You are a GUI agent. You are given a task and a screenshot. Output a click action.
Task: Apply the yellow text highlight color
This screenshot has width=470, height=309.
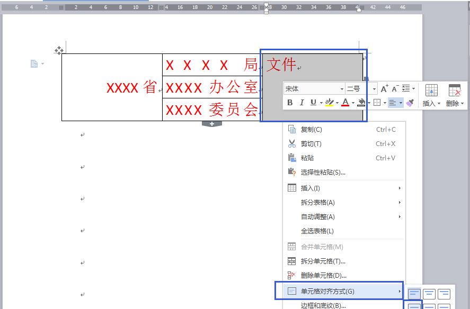click(x=330, y=103)
